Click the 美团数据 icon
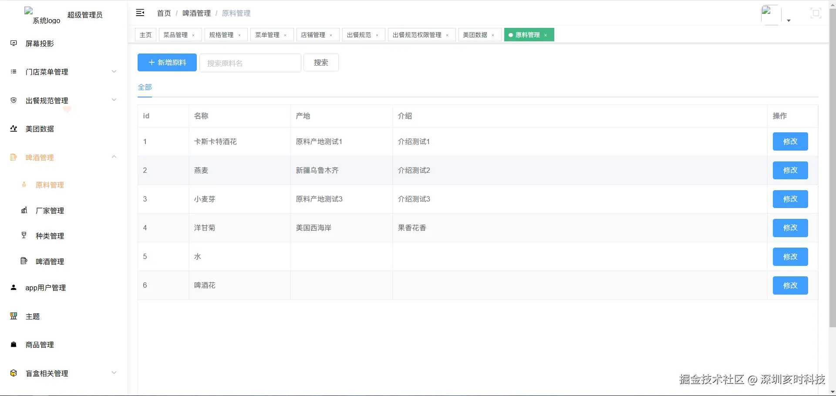The height and width of the screenshot is (396, 836). click(13, 128)
